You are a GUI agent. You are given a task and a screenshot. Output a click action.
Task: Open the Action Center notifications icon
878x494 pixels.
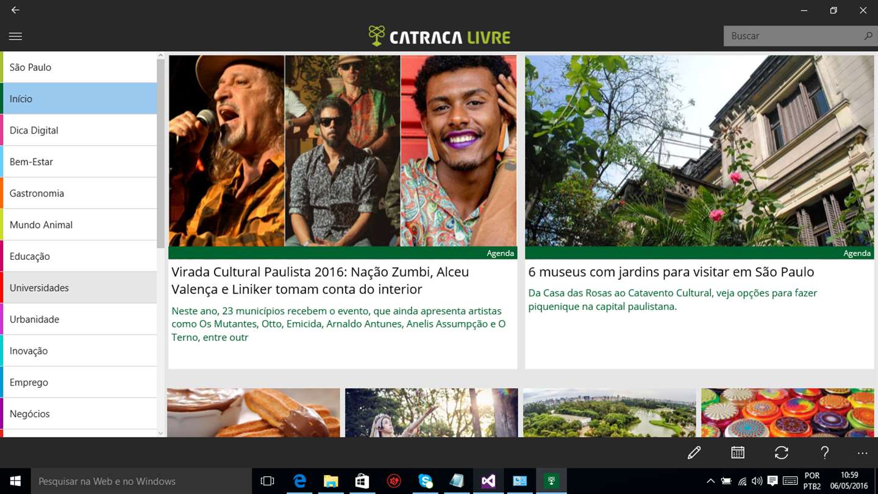[x=773, y=481]
